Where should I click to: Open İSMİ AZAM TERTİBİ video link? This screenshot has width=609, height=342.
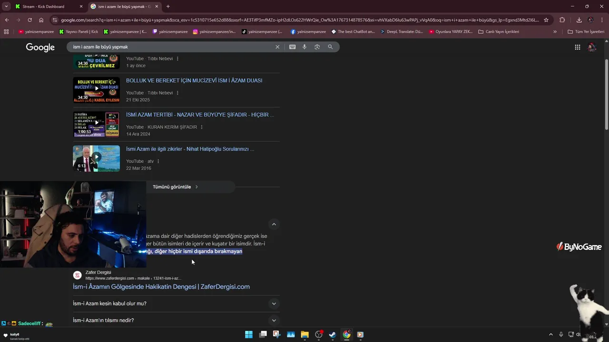pos(200,115)
